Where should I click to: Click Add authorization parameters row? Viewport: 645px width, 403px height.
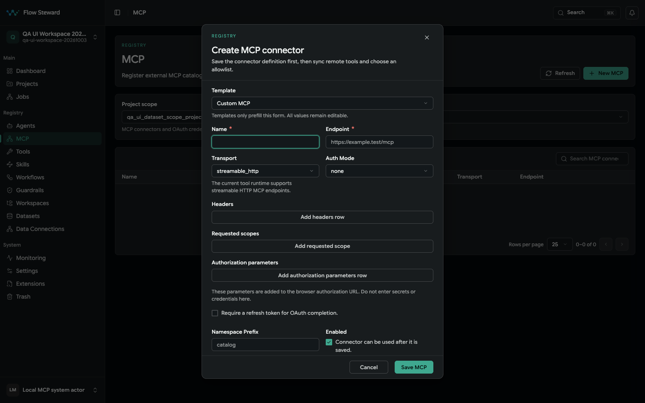(322, 275)
